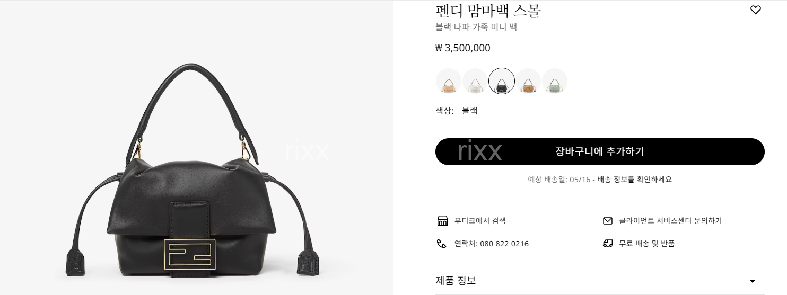Viewport: 787px width, 295px height.
Task: Expand 제품 정보 section arrow
Action: 752,281
